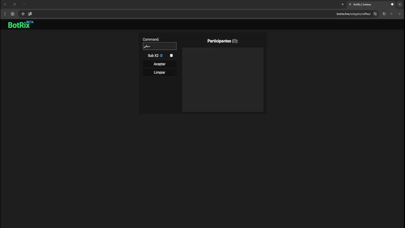Click the Command: label
Screen dimensions: 405x228
pyautogui.click(x=151, y=40)
